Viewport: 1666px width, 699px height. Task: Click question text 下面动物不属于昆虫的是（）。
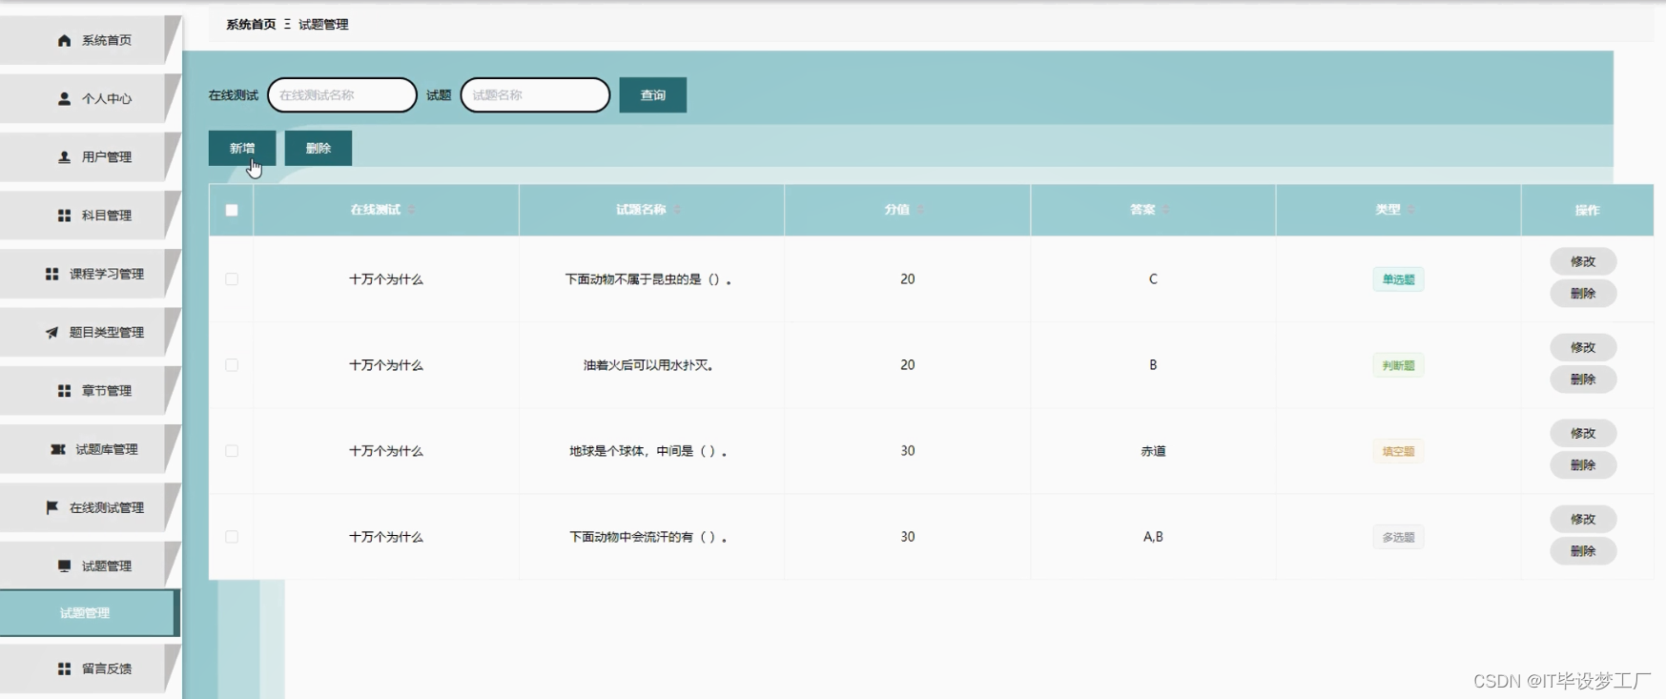(x=648, y=279)
